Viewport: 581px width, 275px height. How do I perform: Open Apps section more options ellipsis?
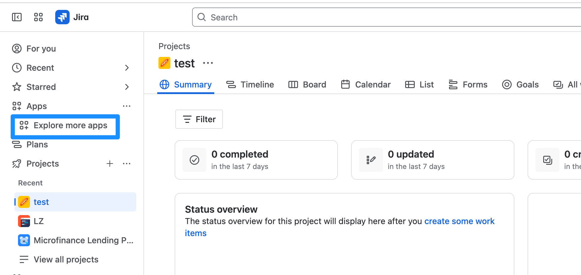[x=127, y=106]
